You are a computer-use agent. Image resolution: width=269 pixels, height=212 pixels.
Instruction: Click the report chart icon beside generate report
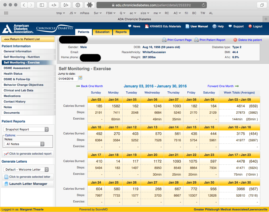[x=6, y=154]
